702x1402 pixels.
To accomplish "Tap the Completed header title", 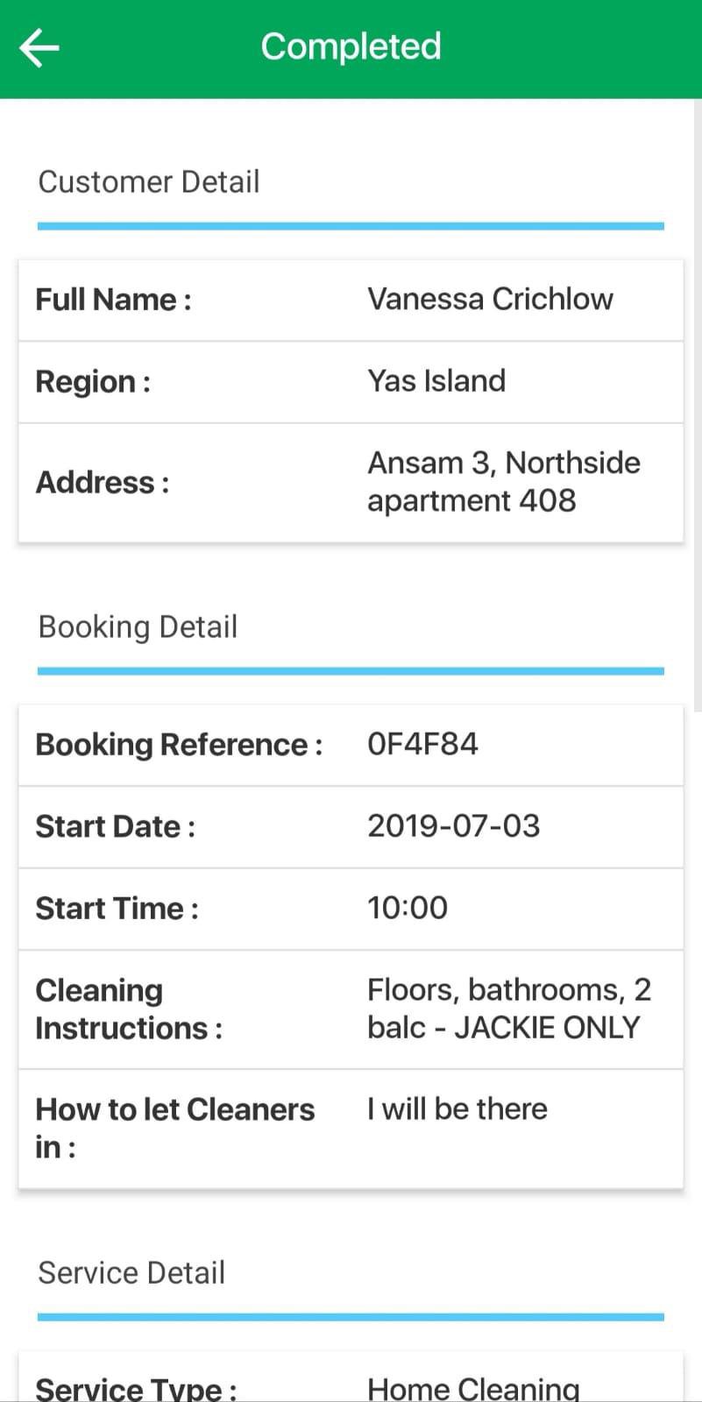I will [351, 46].
